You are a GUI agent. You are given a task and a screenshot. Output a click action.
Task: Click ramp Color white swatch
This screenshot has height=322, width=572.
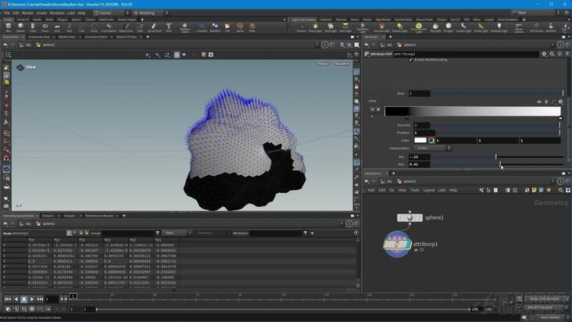(420, 141)
